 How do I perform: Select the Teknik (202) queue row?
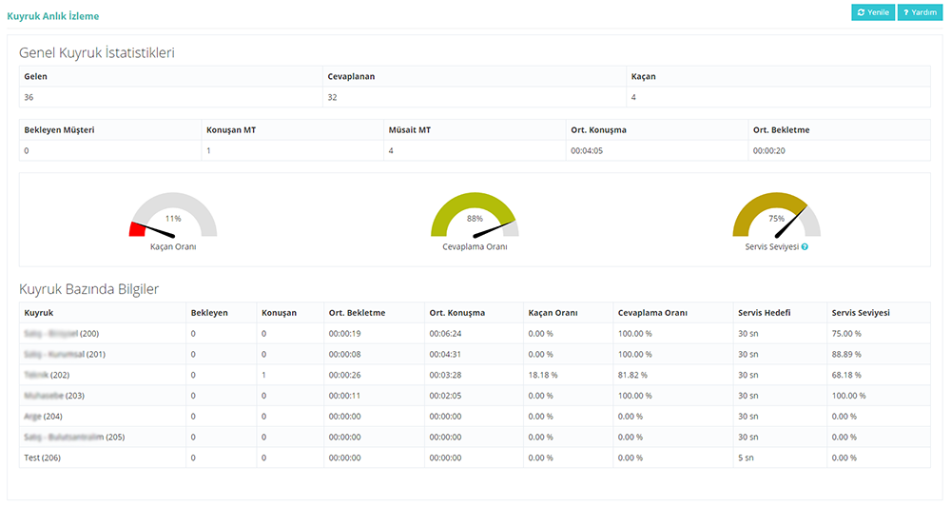coord(47,375)
